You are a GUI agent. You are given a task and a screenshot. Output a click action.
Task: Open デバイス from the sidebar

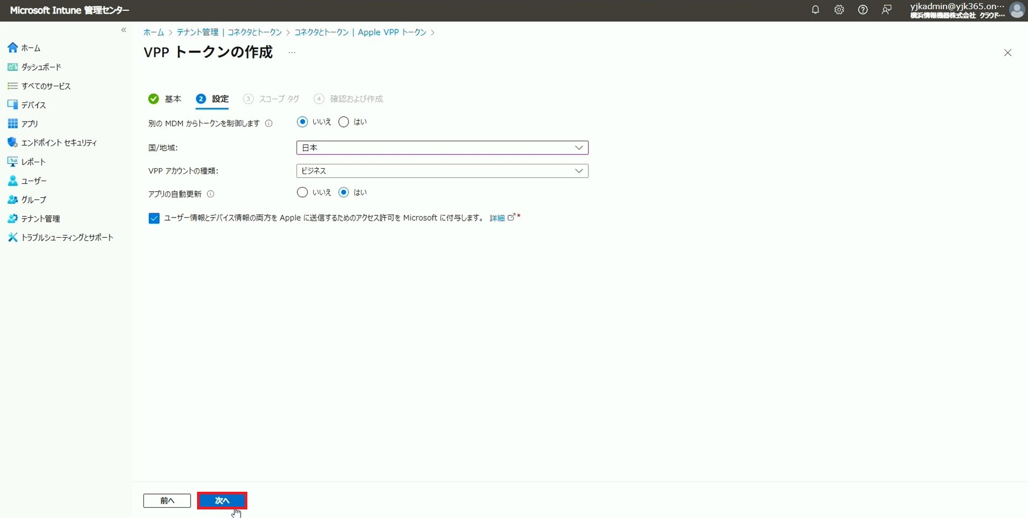(32, 104)
